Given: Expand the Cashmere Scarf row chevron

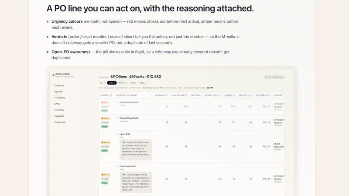Looking at the screenshot, I should (117, 166).
